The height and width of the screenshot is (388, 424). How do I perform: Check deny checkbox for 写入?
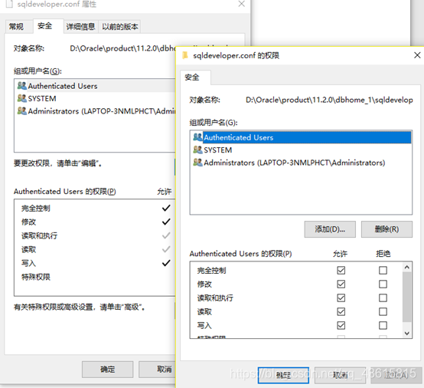click(x=383, y=325)
